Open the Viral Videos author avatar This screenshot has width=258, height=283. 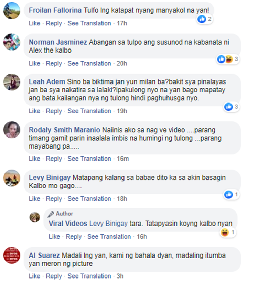35,217
